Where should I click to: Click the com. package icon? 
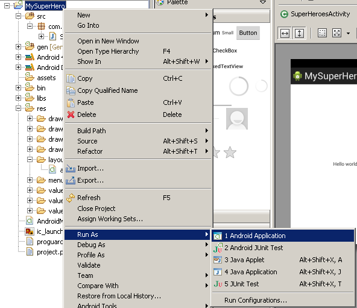[41, 26]
